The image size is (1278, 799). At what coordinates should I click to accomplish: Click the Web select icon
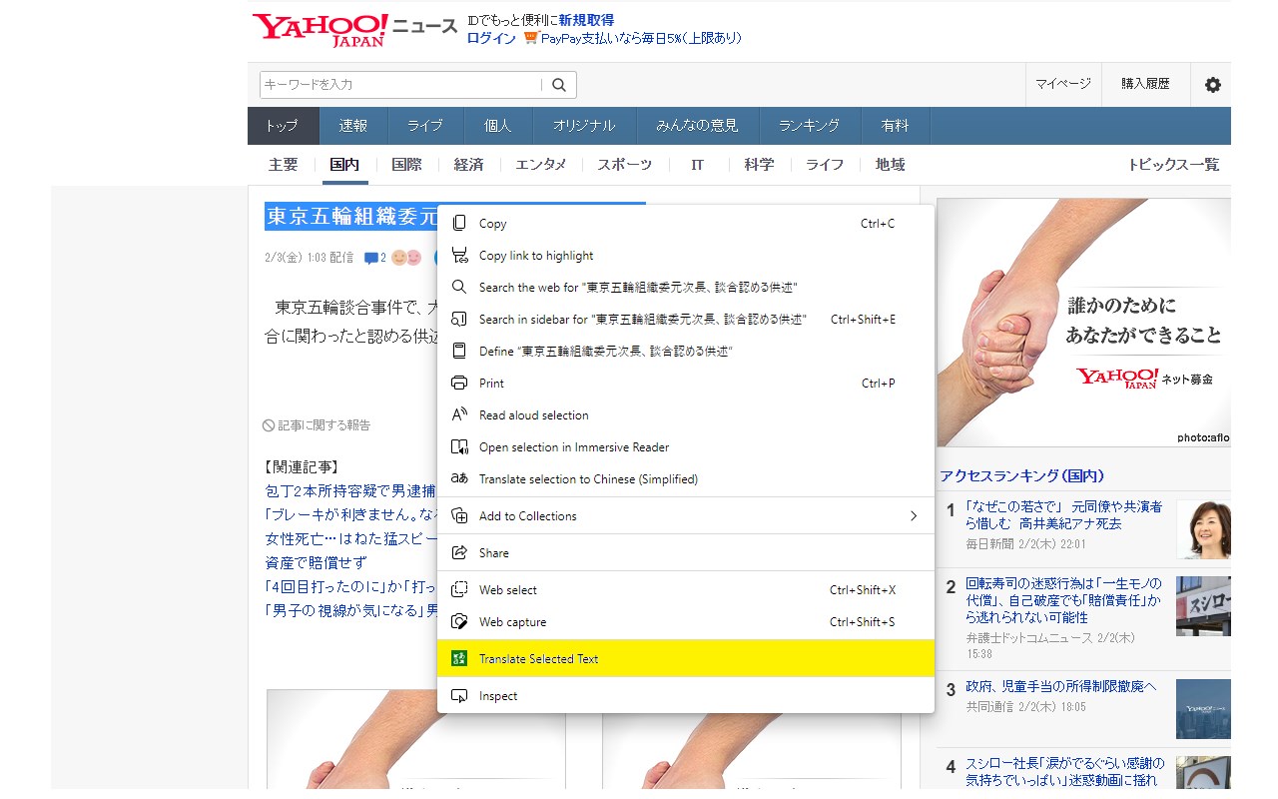pyautogui.click(x=459, y=590)
